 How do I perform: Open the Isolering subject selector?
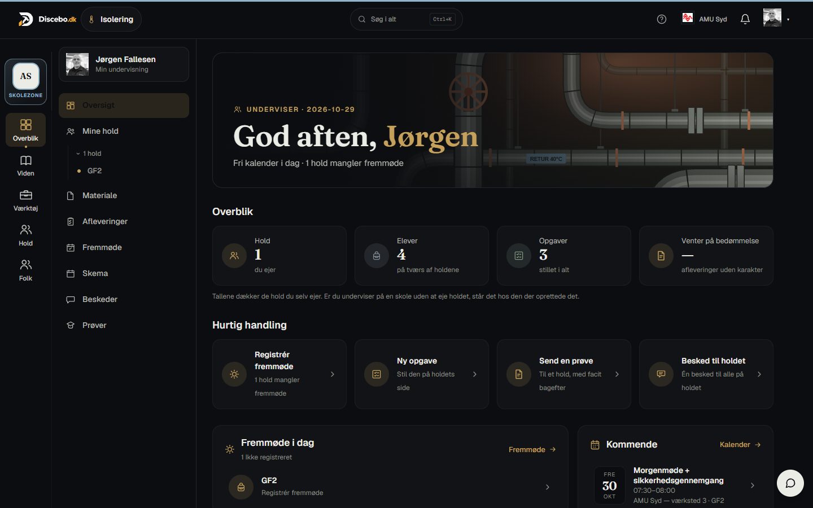(111, 19)
